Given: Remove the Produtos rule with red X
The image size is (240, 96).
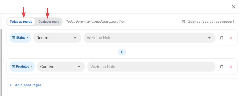Looking at the screenshot, I should point(231,67).
